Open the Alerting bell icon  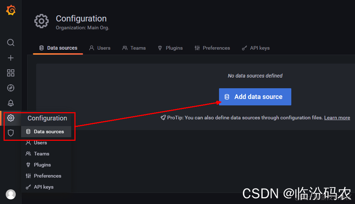coord(11,103)
